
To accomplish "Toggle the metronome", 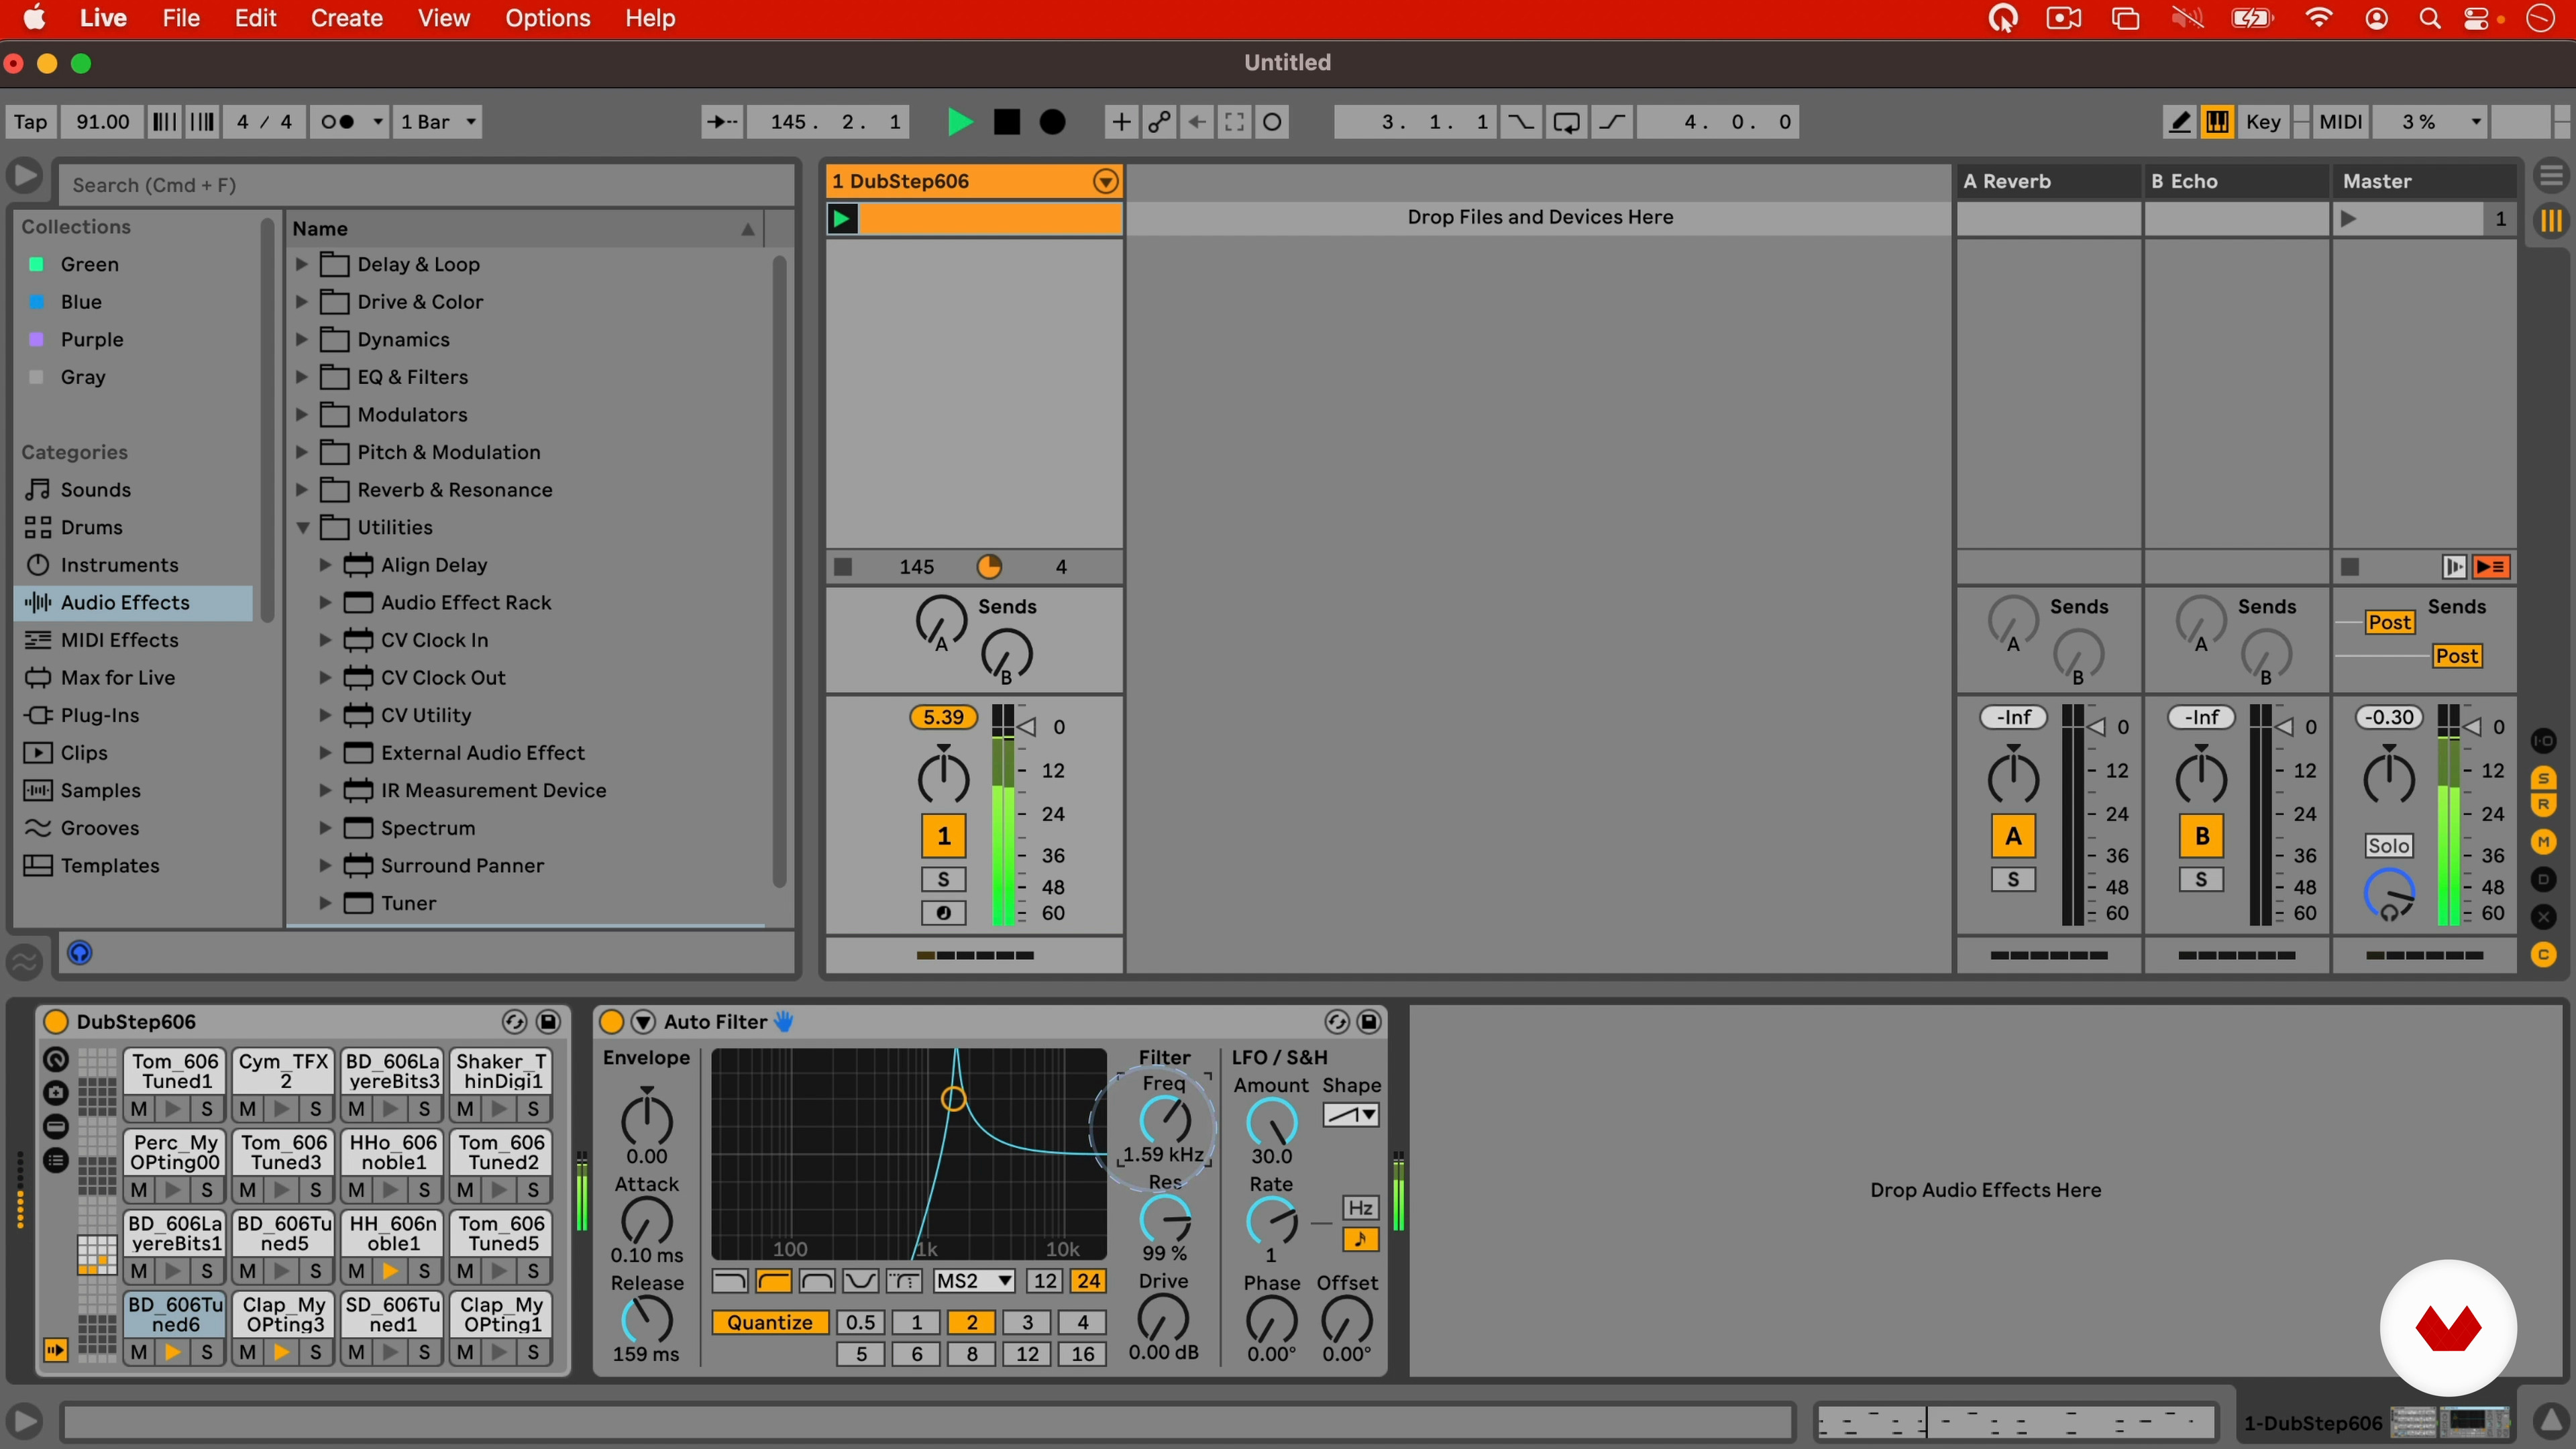I will (x=338, y=122).
